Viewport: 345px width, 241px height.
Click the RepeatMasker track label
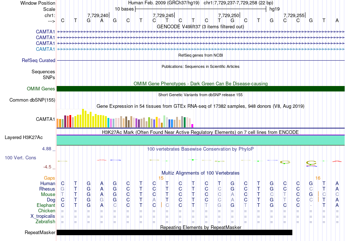point(40,232)
